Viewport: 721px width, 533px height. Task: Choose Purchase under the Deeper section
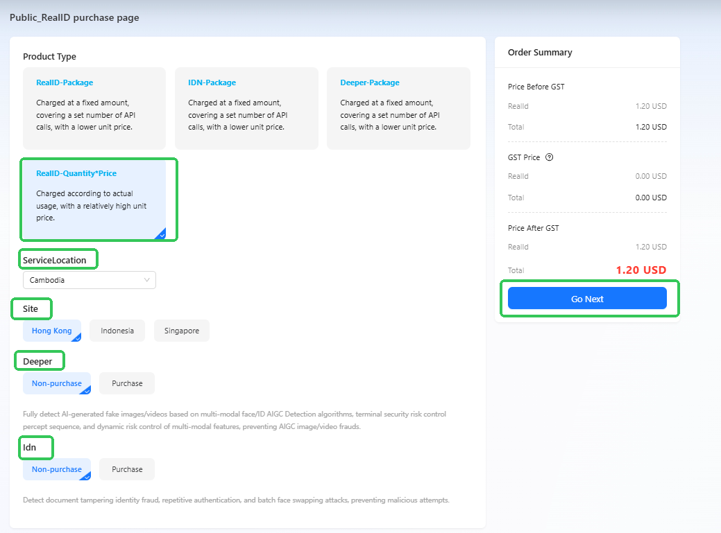pos(127,383)
